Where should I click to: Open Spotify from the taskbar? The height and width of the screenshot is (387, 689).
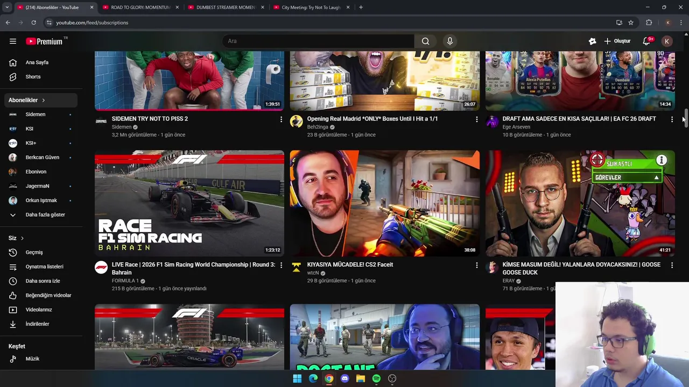[376, 378]
